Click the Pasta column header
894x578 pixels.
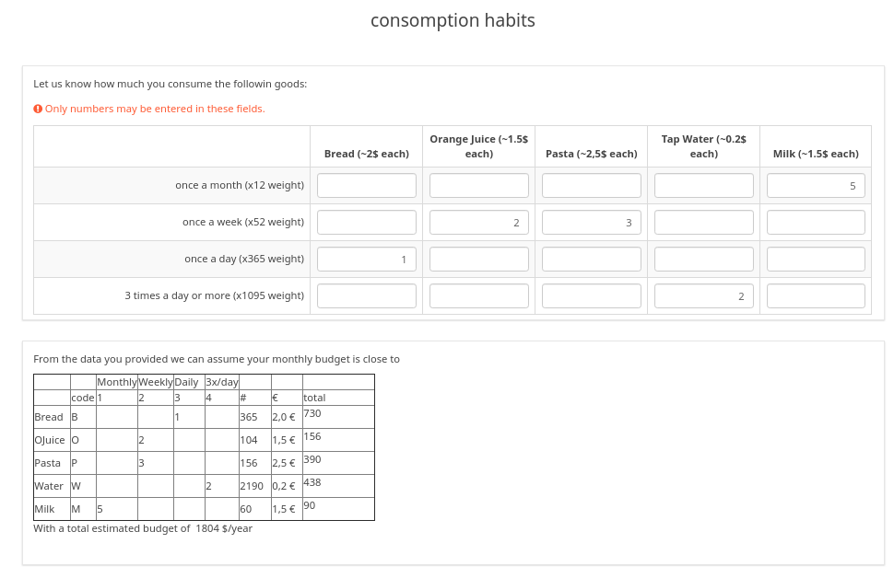click(x=592, y=154)
